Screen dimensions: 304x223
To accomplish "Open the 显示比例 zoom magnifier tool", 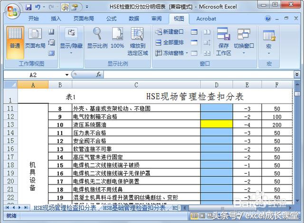I will tap(97, 38).
